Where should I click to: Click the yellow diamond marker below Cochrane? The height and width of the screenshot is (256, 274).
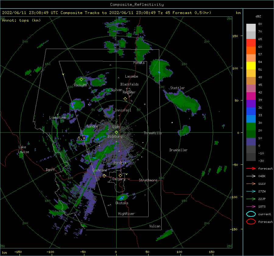(x=104, y=176)
